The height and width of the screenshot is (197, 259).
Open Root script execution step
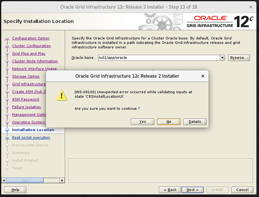click(x=31, y=137)
